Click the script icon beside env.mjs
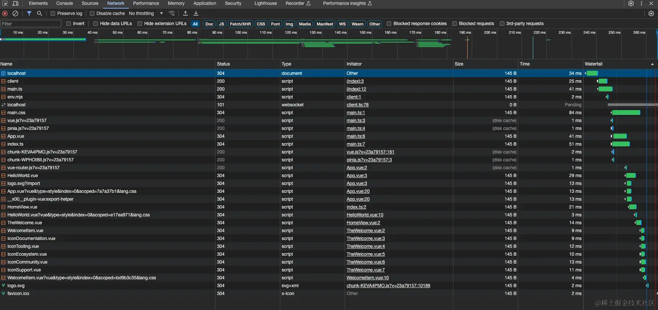The image size is (658, 310). click(3, 97)
